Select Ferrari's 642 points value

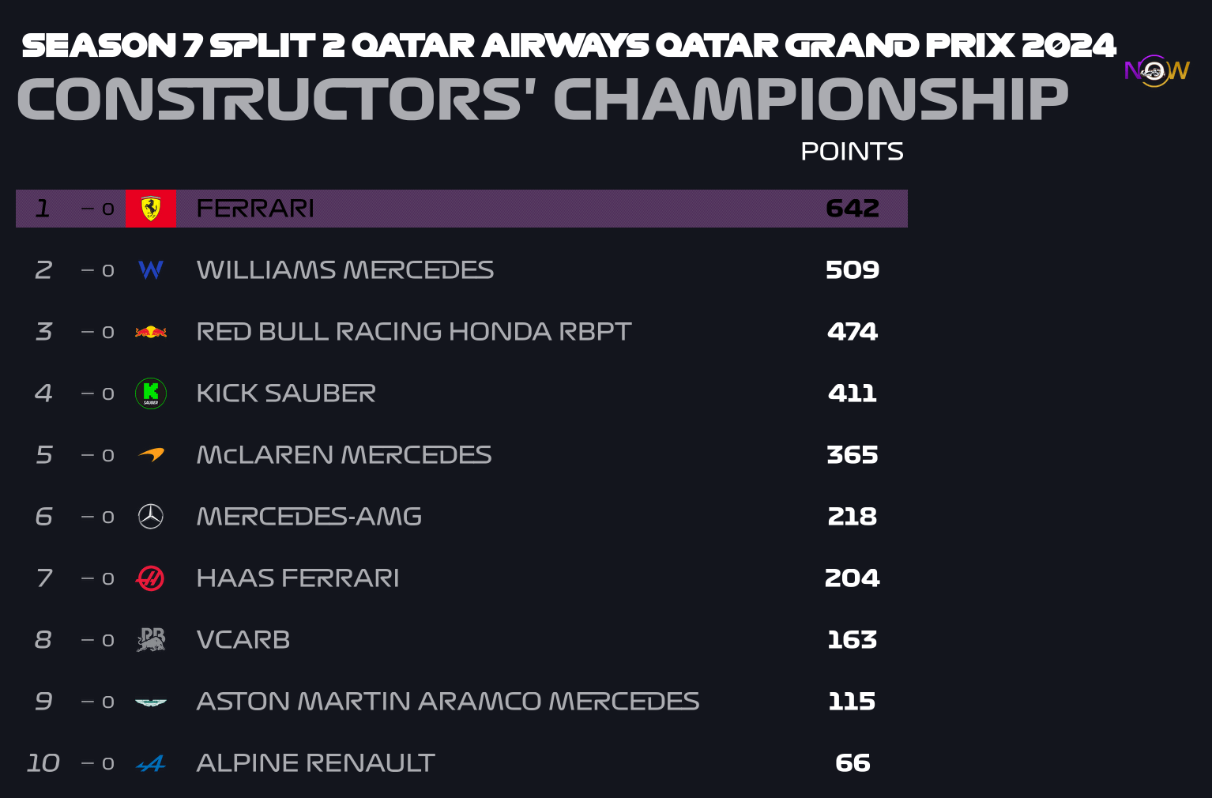point(853,209)
